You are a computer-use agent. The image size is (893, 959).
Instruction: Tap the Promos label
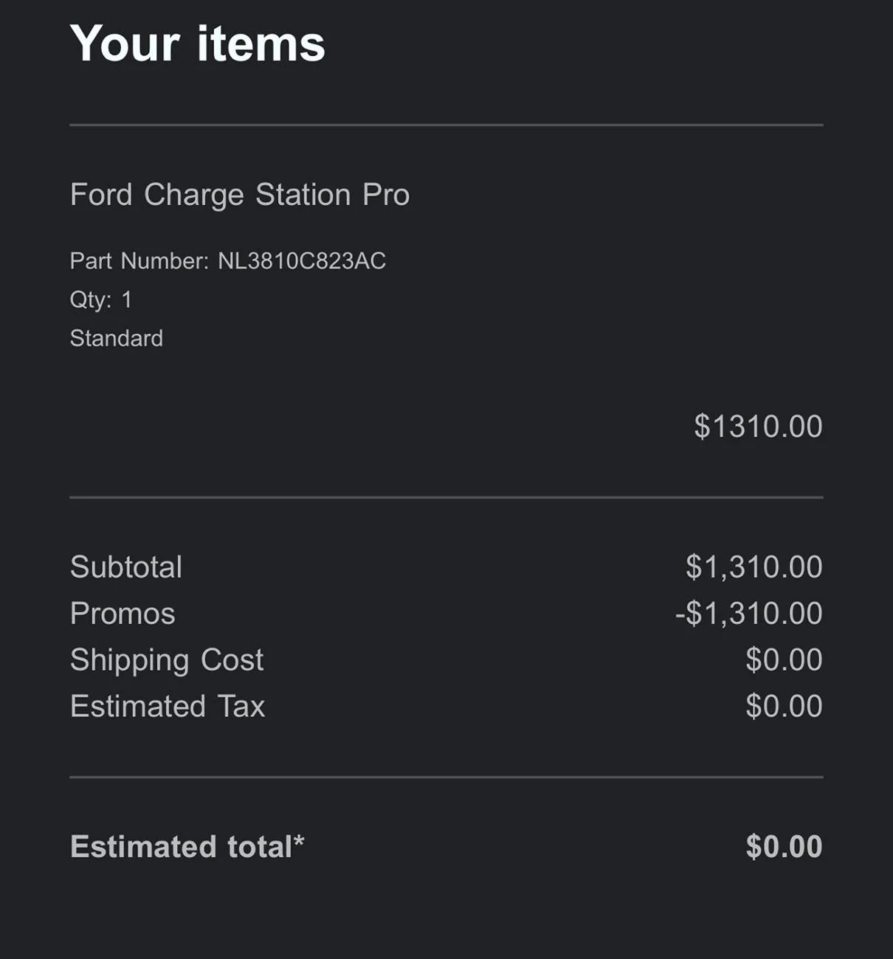[123, 614]
